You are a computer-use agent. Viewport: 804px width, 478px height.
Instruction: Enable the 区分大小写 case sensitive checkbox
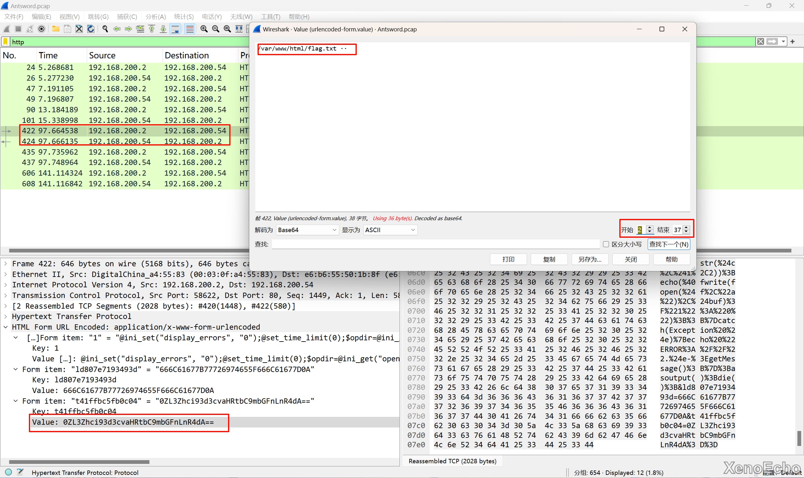pos(606,244)
